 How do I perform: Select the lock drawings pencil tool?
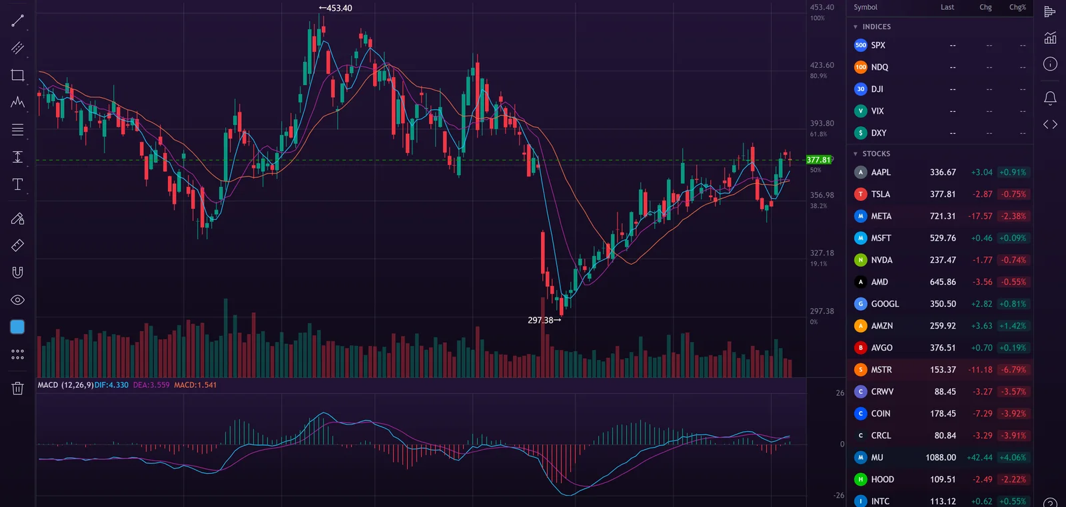(17, 218)
